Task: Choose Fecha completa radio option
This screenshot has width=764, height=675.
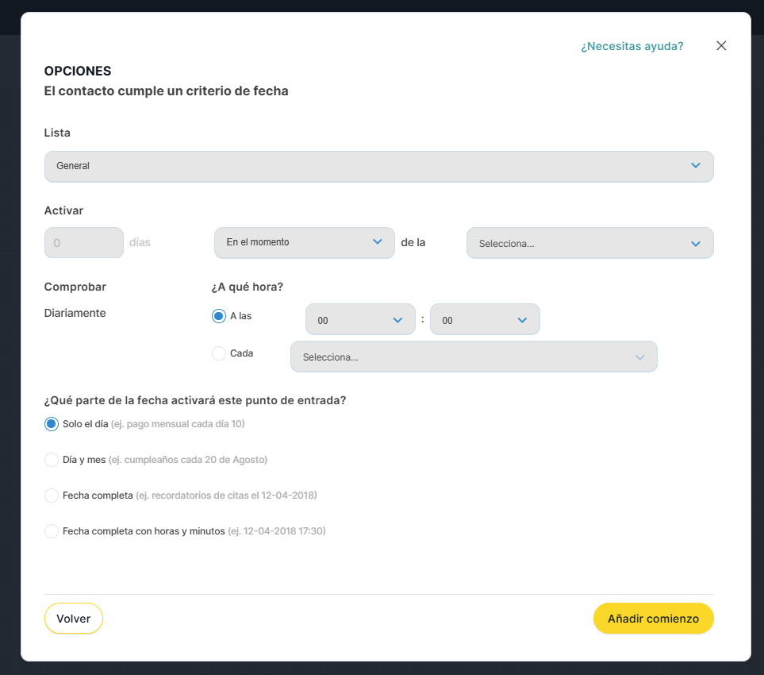Action: click(x=52, y=496)
